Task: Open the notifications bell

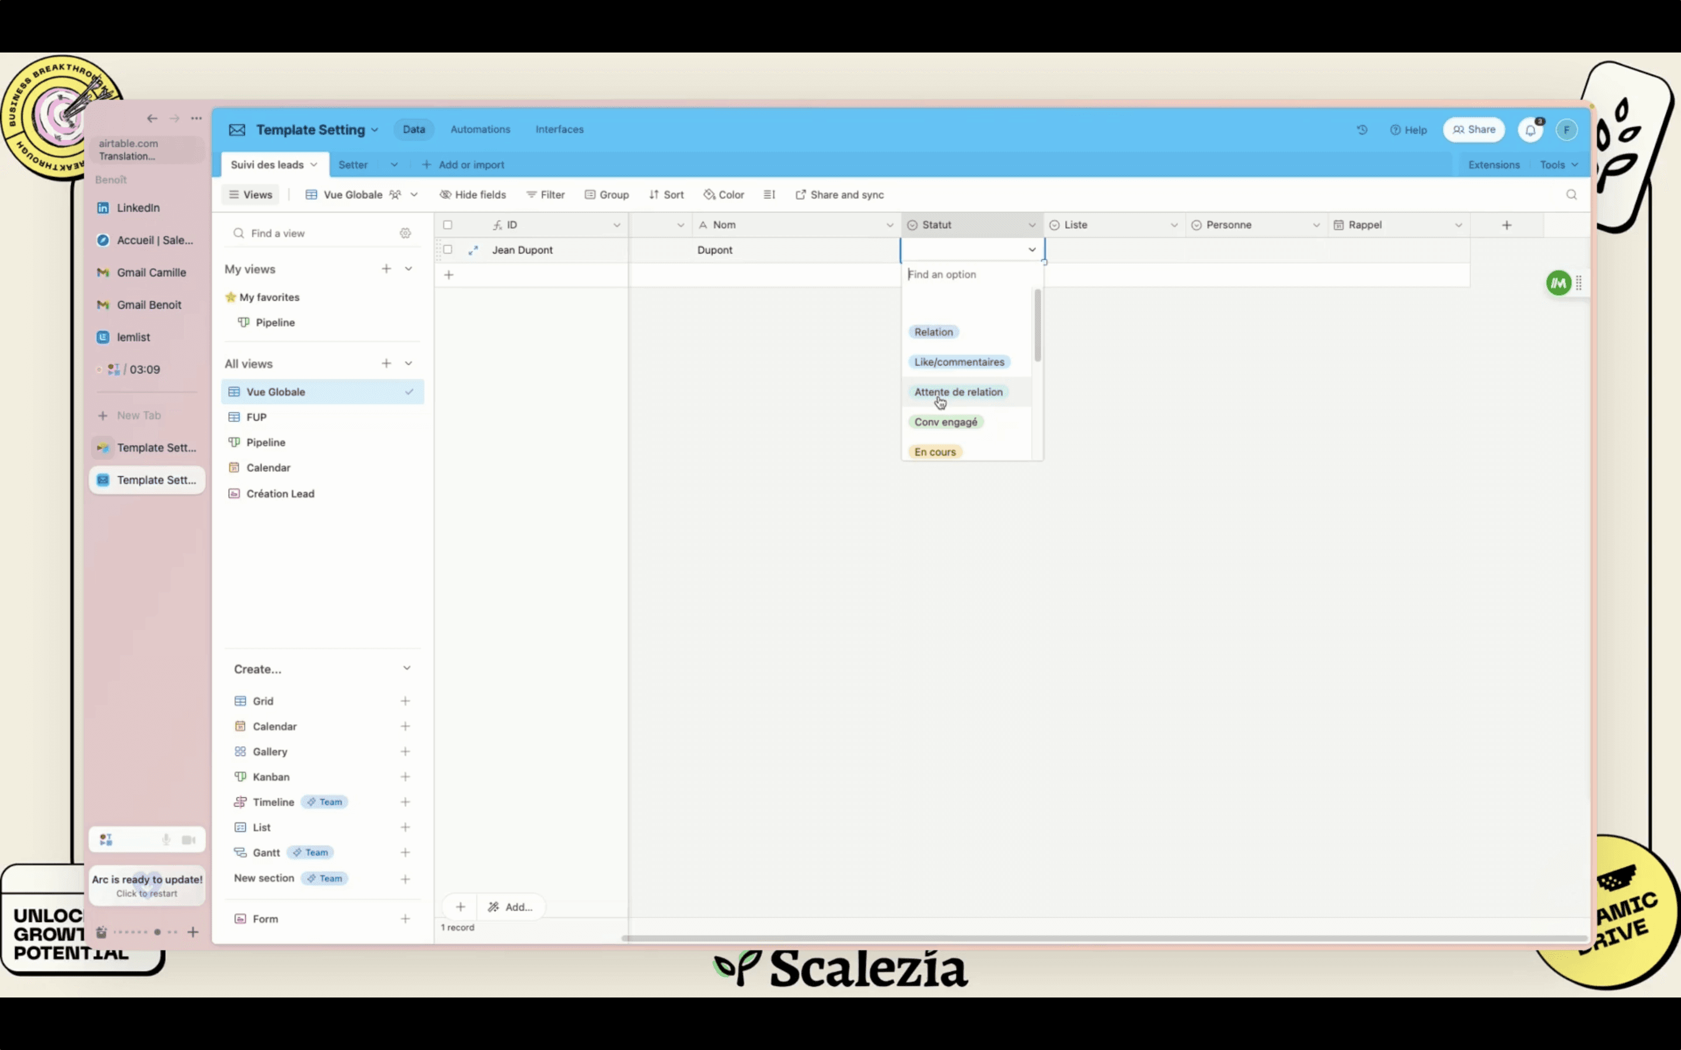Action: [1530, 130]
